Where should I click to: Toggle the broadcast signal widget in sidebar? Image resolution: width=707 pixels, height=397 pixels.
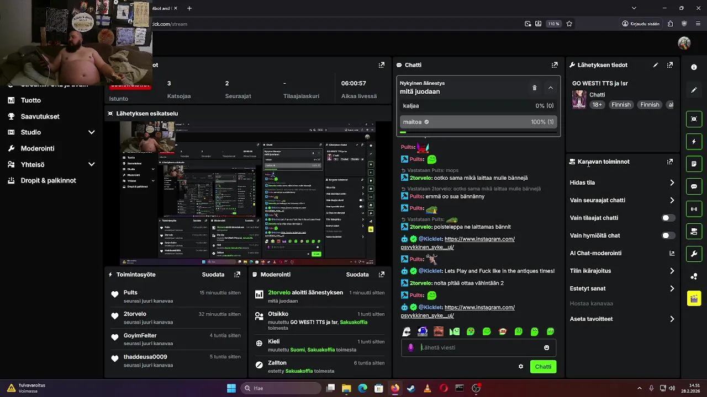click(694, 209)
